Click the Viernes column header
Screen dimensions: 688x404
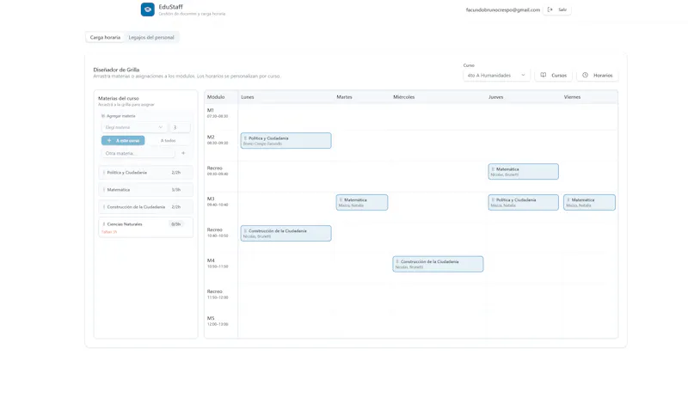pos(572,97)
